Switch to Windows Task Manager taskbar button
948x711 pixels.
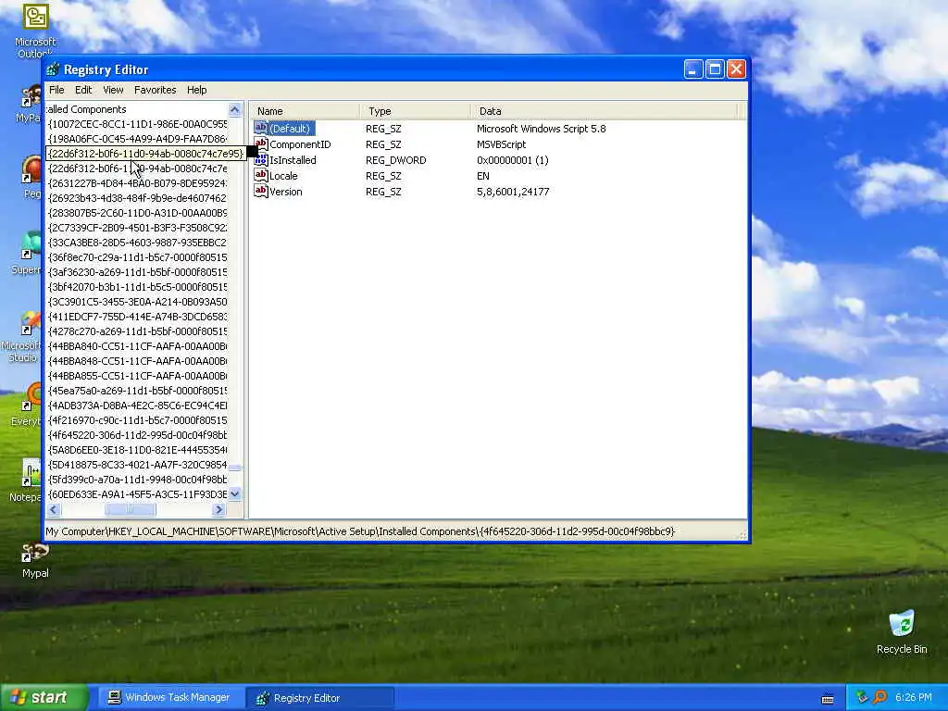[x=169, y=698]
